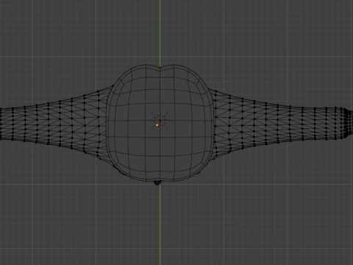Image resolution: width=353 pixels, height=265 pixels.
Task: Select the orange object origin point
Action: pyautogui.click(x=157, y=125)
